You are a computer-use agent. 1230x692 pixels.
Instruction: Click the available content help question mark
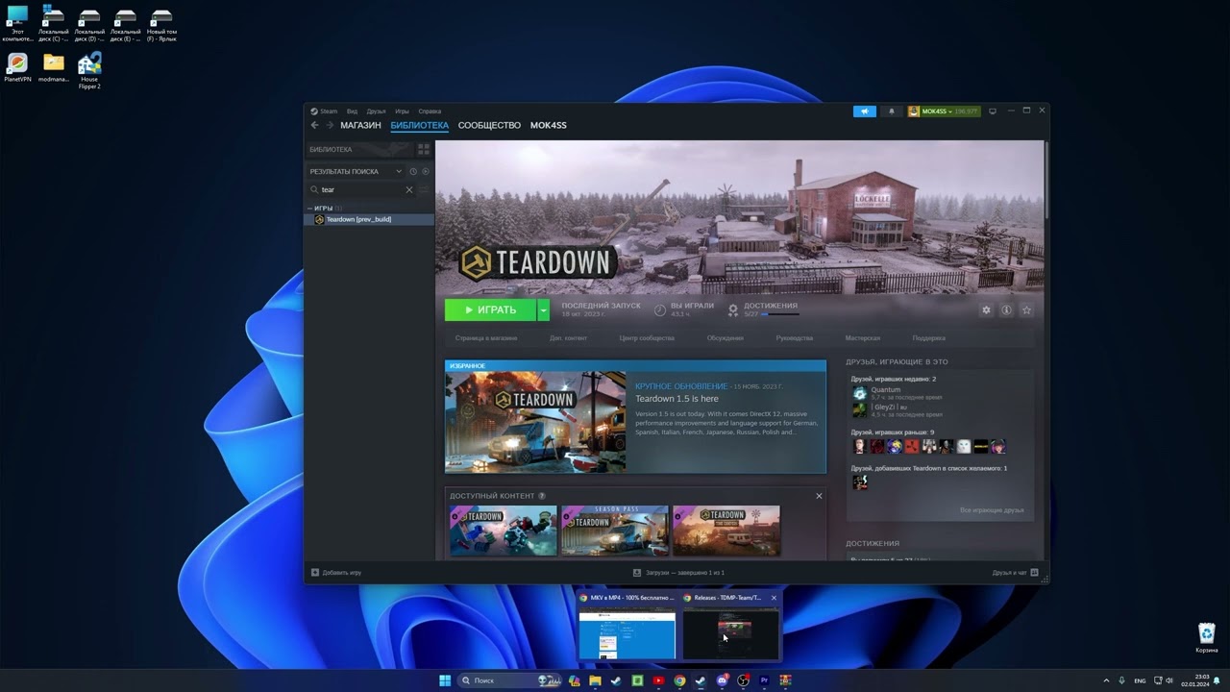click(542, 496)
